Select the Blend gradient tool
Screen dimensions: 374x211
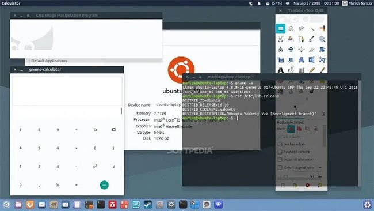tap(302, 70)
